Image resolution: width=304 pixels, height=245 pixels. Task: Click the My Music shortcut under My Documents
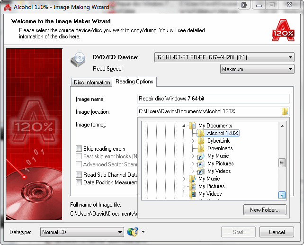(218, 156)
